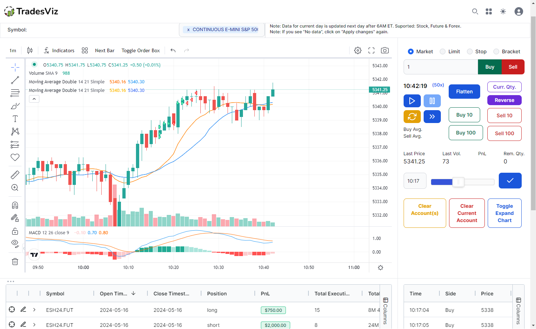Viewport: 536px width, 329px height.
Task: Click the orange refresh replay button
Action: (x=412, y=117)
